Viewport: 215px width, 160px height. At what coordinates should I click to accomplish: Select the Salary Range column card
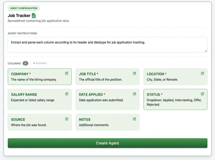(x=40, y=99)
